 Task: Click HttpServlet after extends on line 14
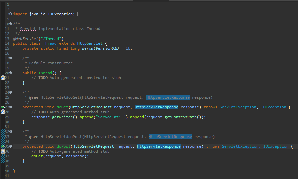pos(90,43)
